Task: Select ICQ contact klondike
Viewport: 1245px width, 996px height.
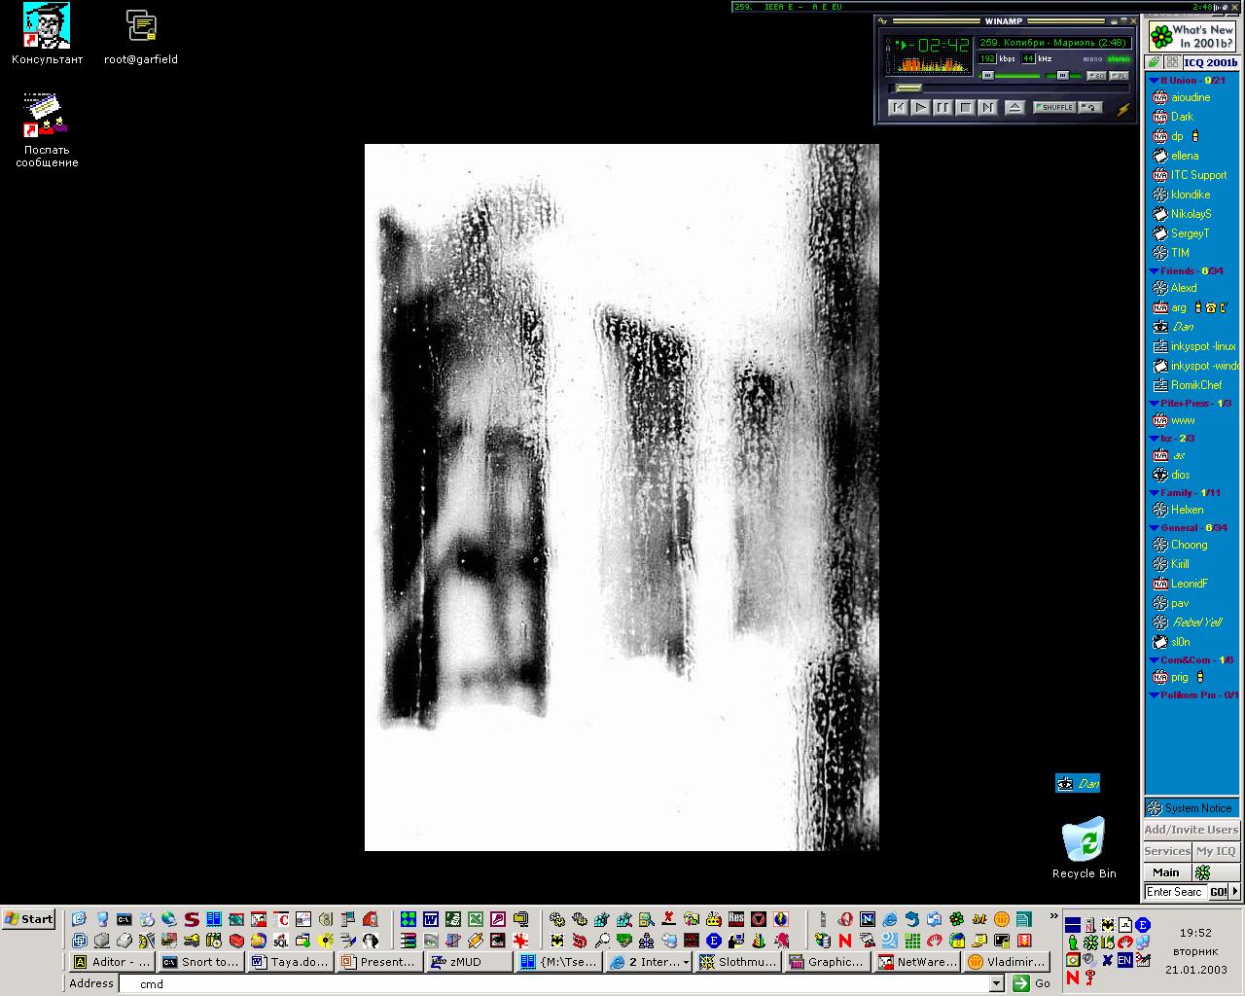Action: coord(1191,195)
